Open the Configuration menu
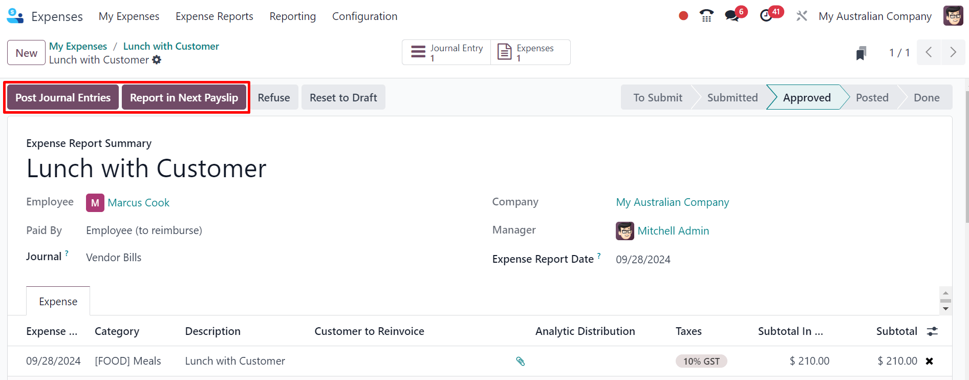The height and width of the screenshot is (380, 969). (364, 16)
